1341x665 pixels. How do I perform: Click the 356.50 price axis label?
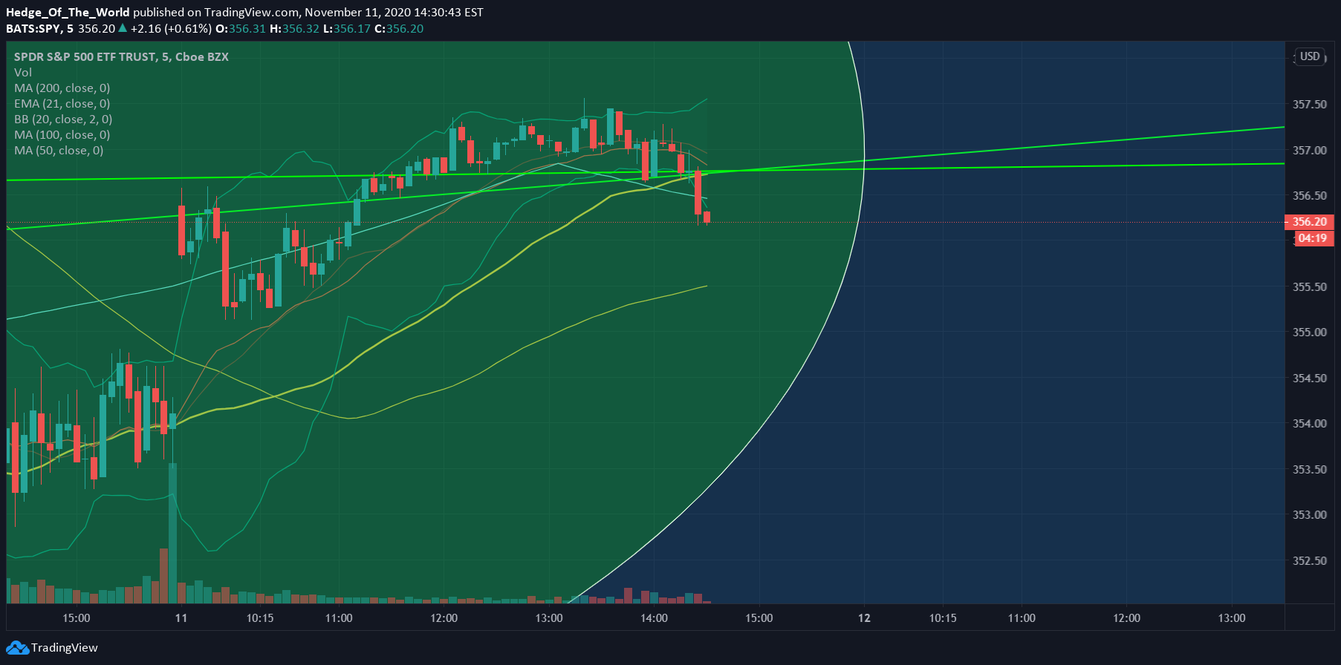1309,196
